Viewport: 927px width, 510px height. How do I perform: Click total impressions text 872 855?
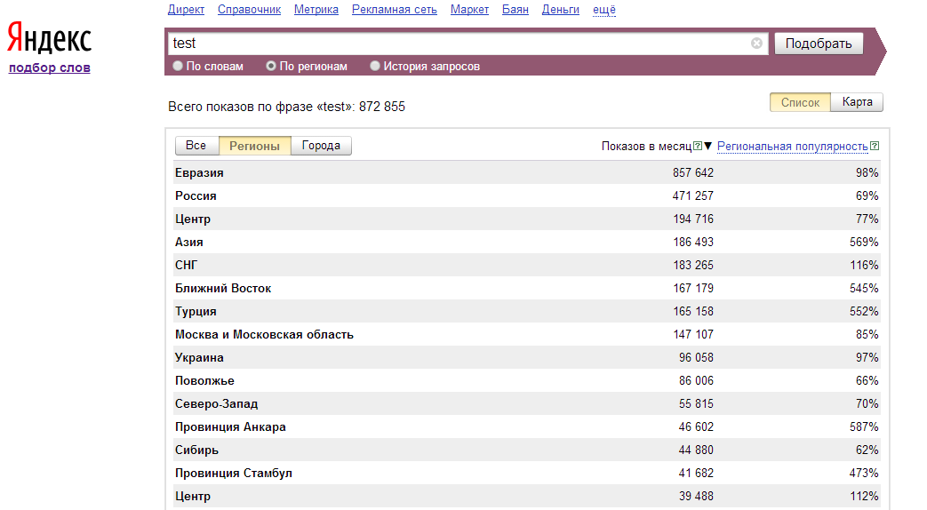382,107
